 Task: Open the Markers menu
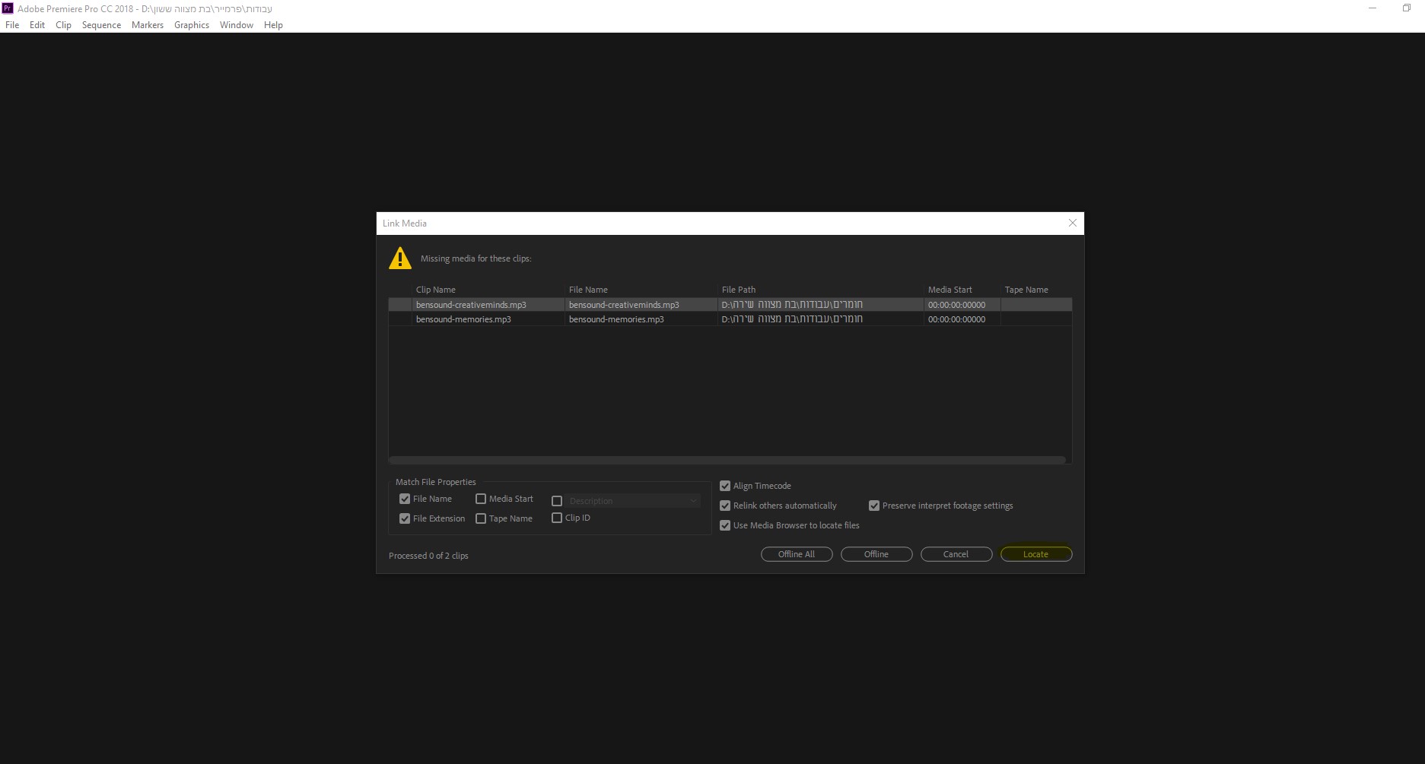pyautogui.click(x=148, y=25)
